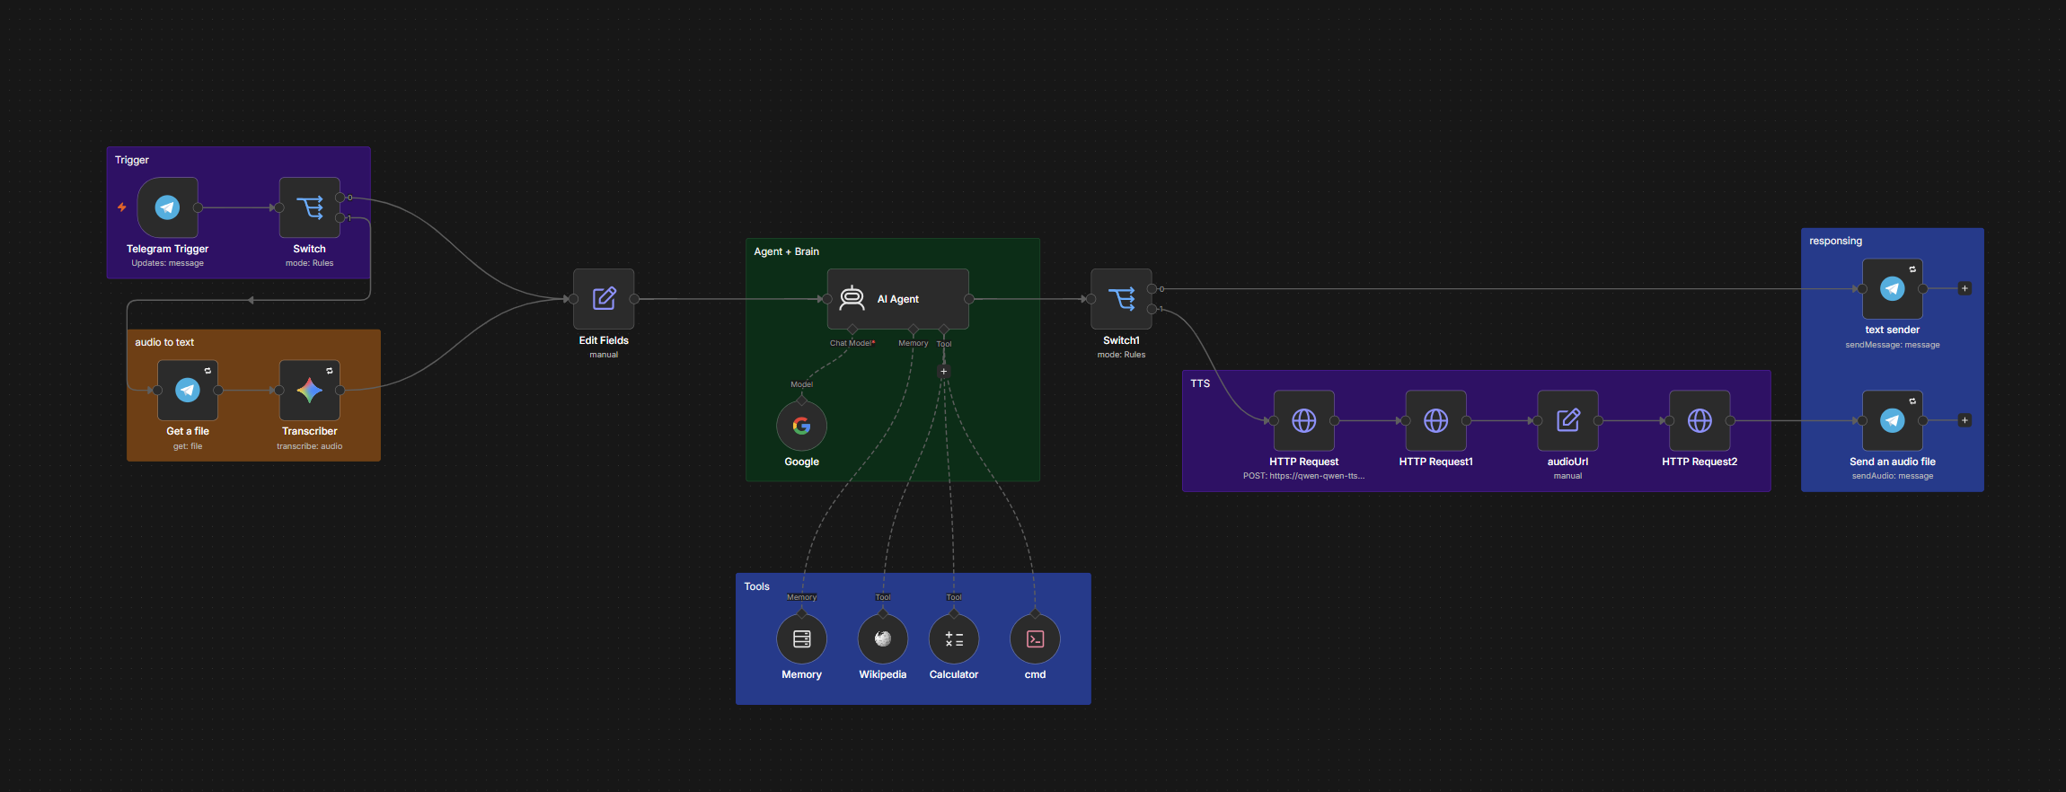Open the Switch1 rules node

pos(1121,299)
